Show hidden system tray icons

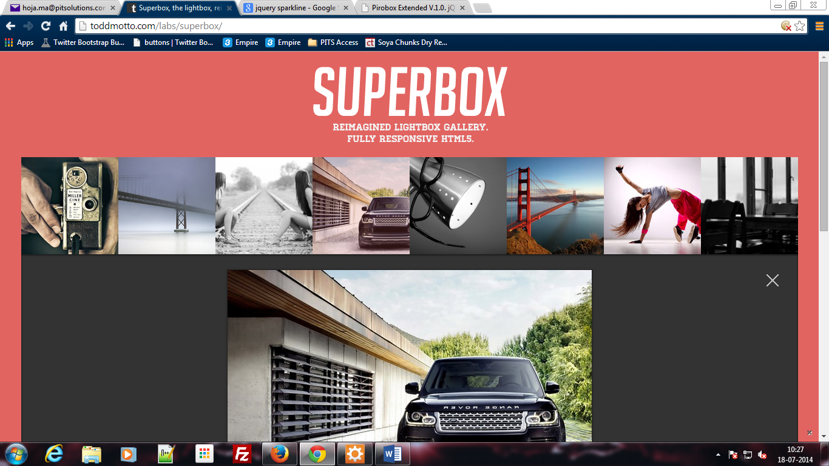coord(719,454)
